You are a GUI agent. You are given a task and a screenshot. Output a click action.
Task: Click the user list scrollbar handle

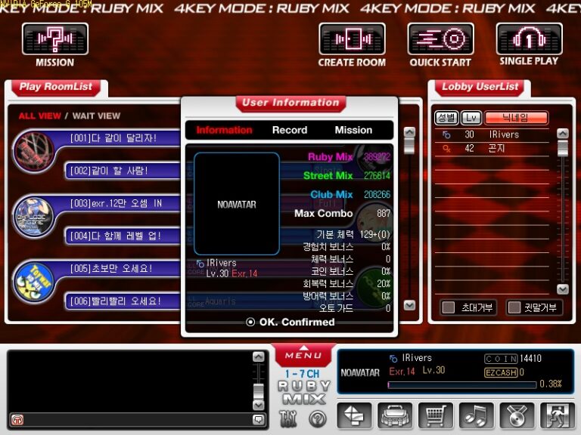(x=563, y=148)
